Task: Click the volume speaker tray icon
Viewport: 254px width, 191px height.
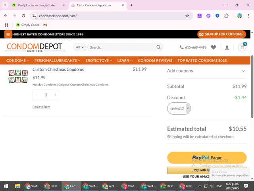Action: click(x=212, y=186)
